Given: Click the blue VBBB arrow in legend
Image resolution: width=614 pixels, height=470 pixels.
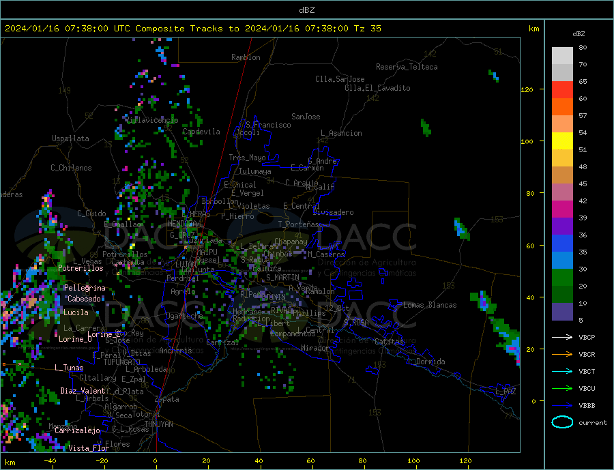Looking at the screenshot, I should [562, 405].
